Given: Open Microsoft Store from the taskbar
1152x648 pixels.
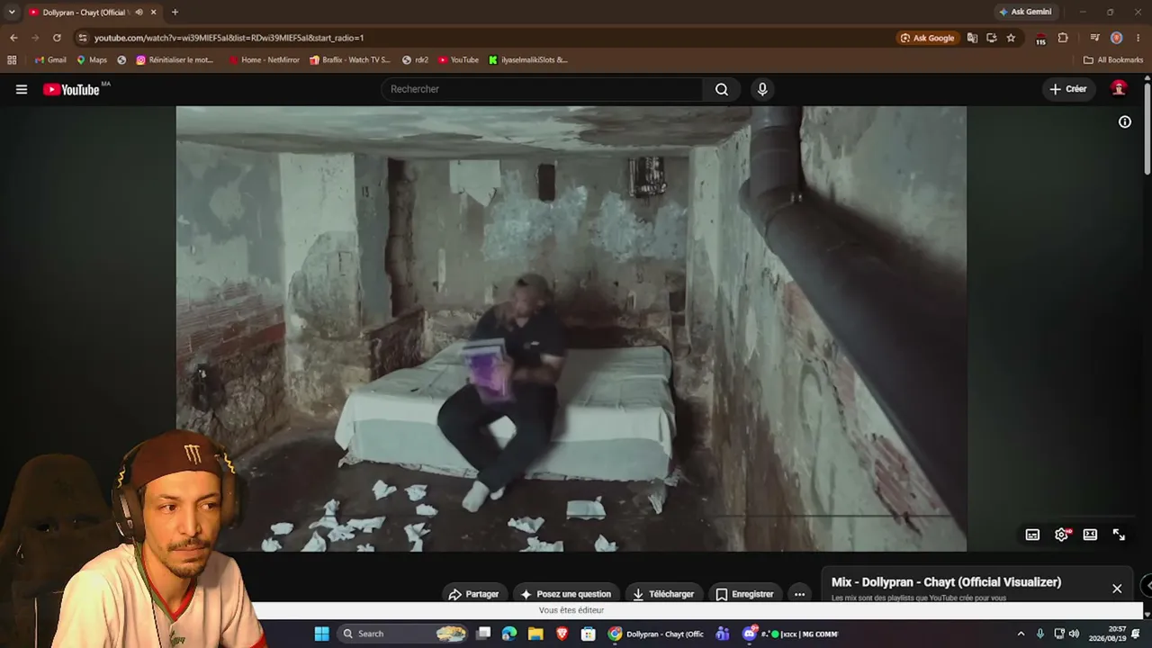Looking at the screenshot, I should (x=589, y=634).
